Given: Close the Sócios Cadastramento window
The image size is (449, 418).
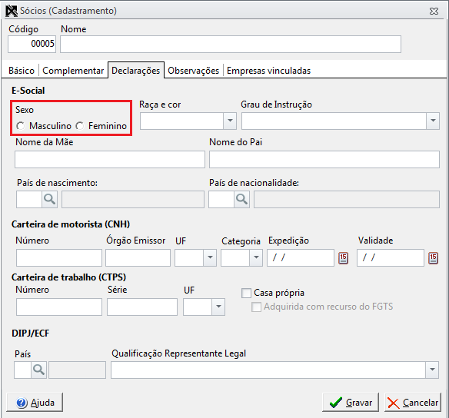Looking at the screenshot, I should pos(434,12).
